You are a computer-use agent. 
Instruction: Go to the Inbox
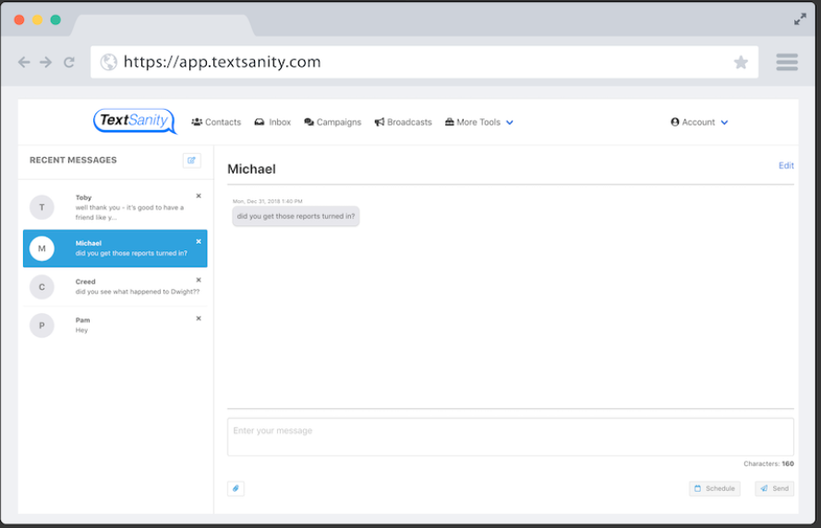(x=272, y=122)
